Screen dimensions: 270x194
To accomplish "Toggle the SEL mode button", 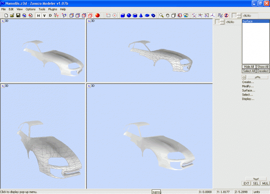I will click(256, 183).
